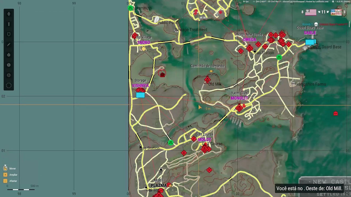Click the US flag faction icon
The width and height of the screenshot is (351, 197).
(x=311, y=12)
